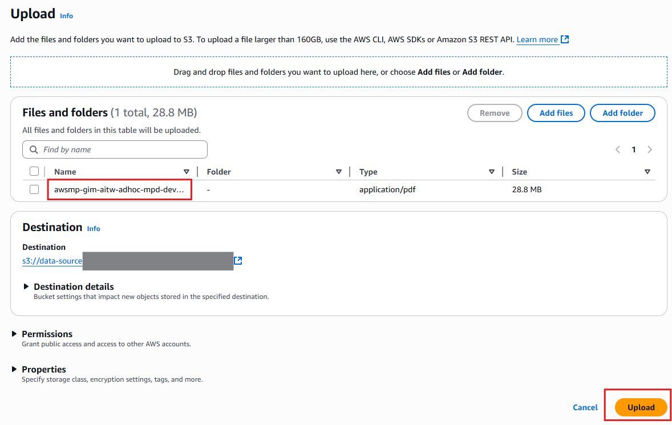Click Info link next to Upload heading
This screenshot has width=672, height=425.
[x=66, y=16]
